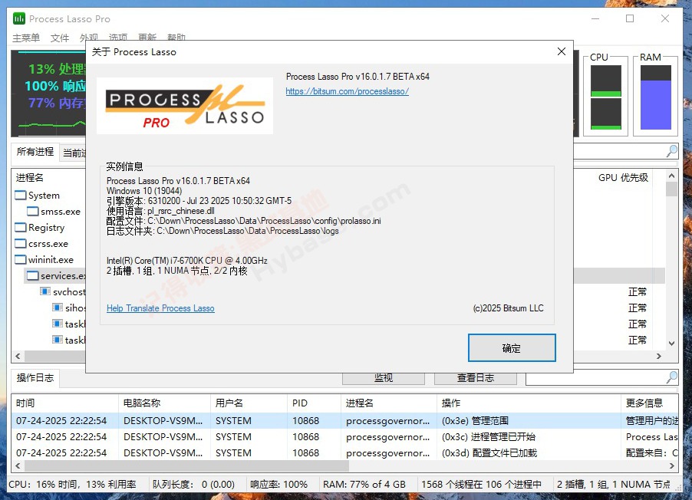Viewport: 692px width, 500px height.
Task: Click the Intel Core i7-6700K CPU line
Action: [x=186, y=261]
